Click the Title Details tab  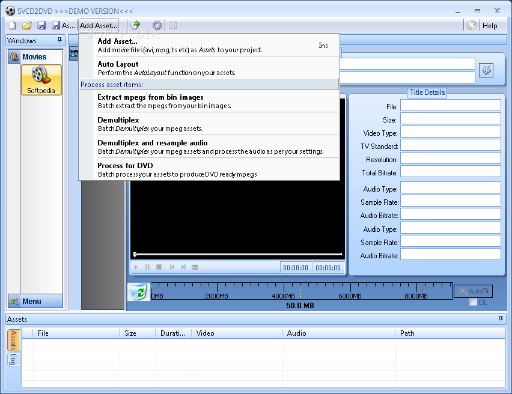coord(427,92)
